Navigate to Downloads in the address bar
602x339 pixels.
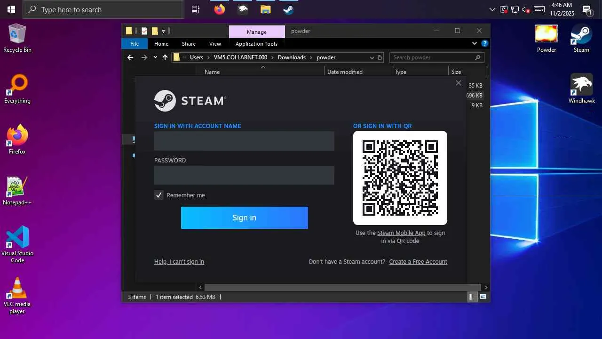pos(292,57)
